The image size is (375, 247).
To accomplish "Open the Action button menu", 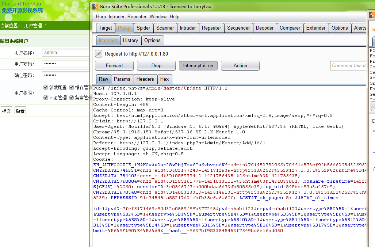I will [240, 65].
